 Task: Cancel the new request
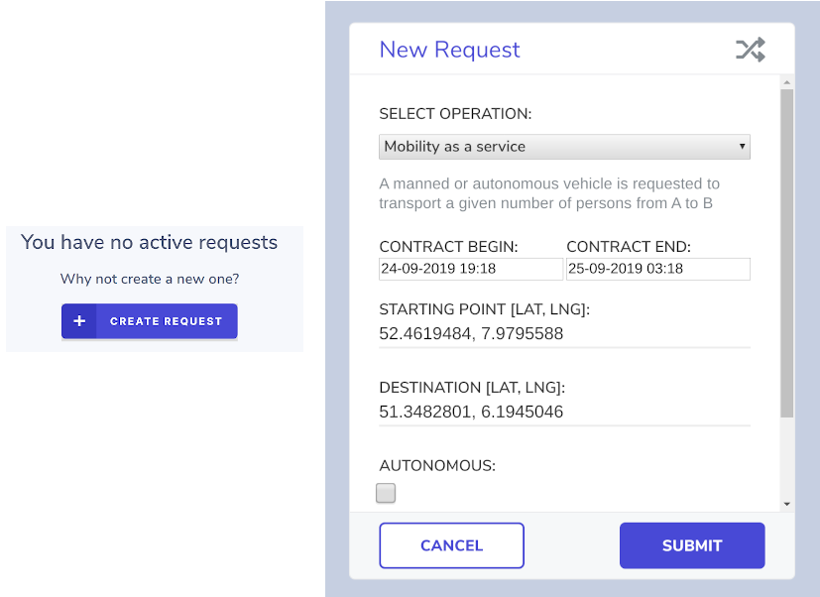[452, 545]
